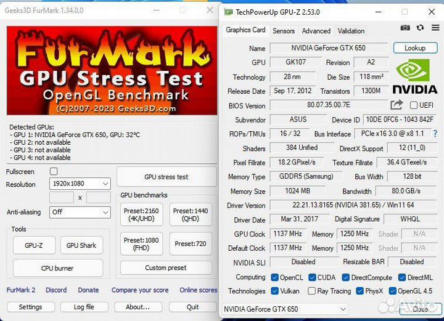Click the Memory Size 1024 MB field
The height and width of the screenshot is (321, 444).
click(297, 191)
